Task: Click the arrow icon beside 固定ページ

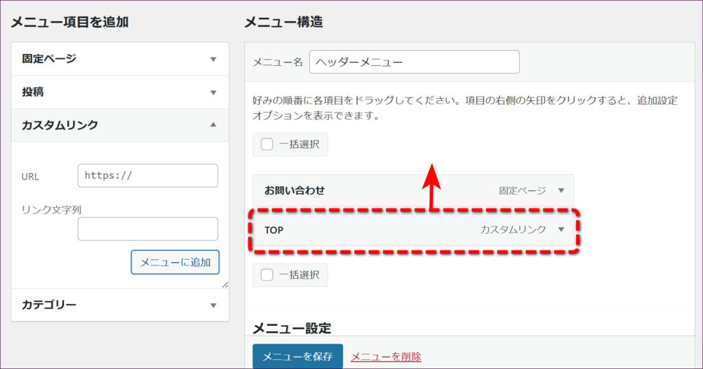Action: point(213,59)
